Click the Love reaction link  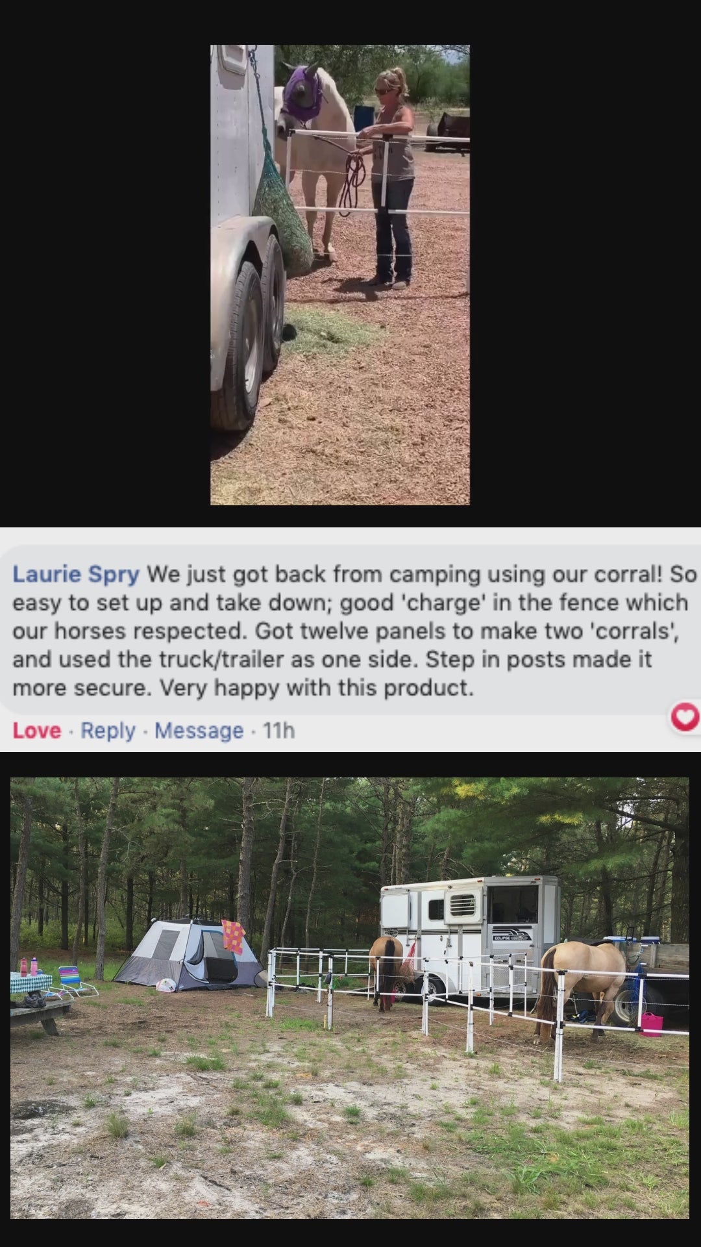[36, 731]
